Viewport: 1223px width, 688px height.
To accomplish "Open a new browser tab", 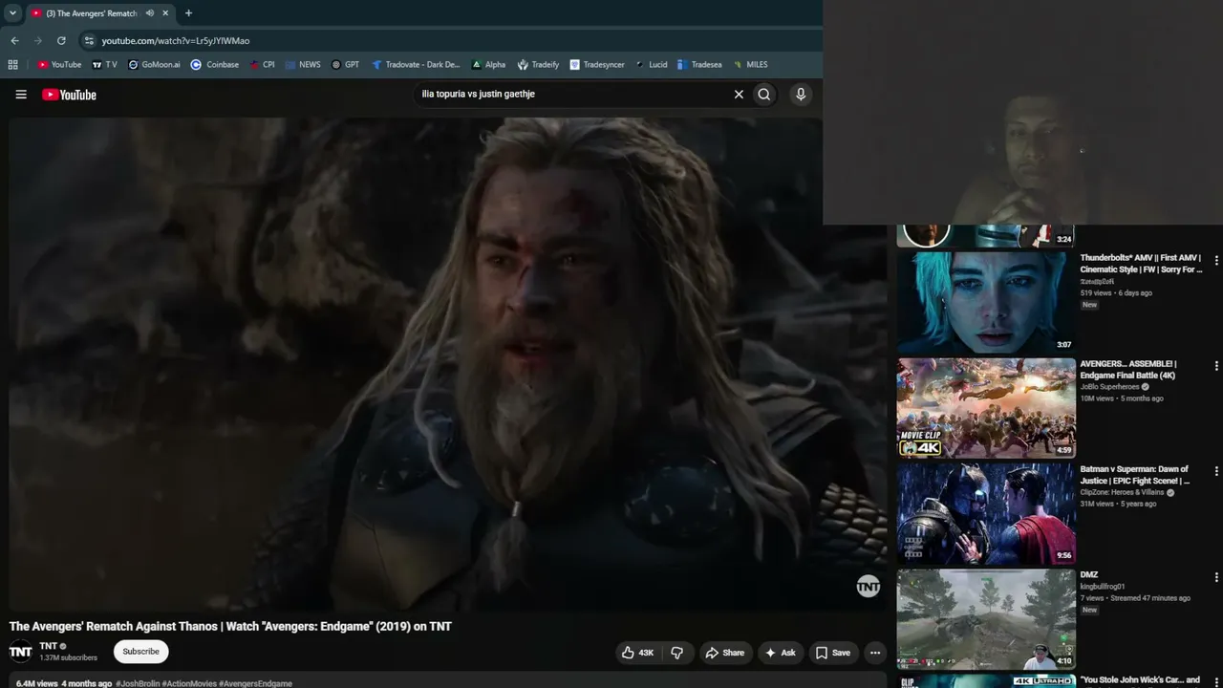I will click(x=188, y=13).
